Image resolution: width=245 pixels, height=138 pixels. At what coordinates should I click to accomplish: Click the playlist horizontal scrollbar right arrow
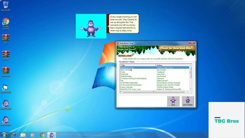(188, 92)
